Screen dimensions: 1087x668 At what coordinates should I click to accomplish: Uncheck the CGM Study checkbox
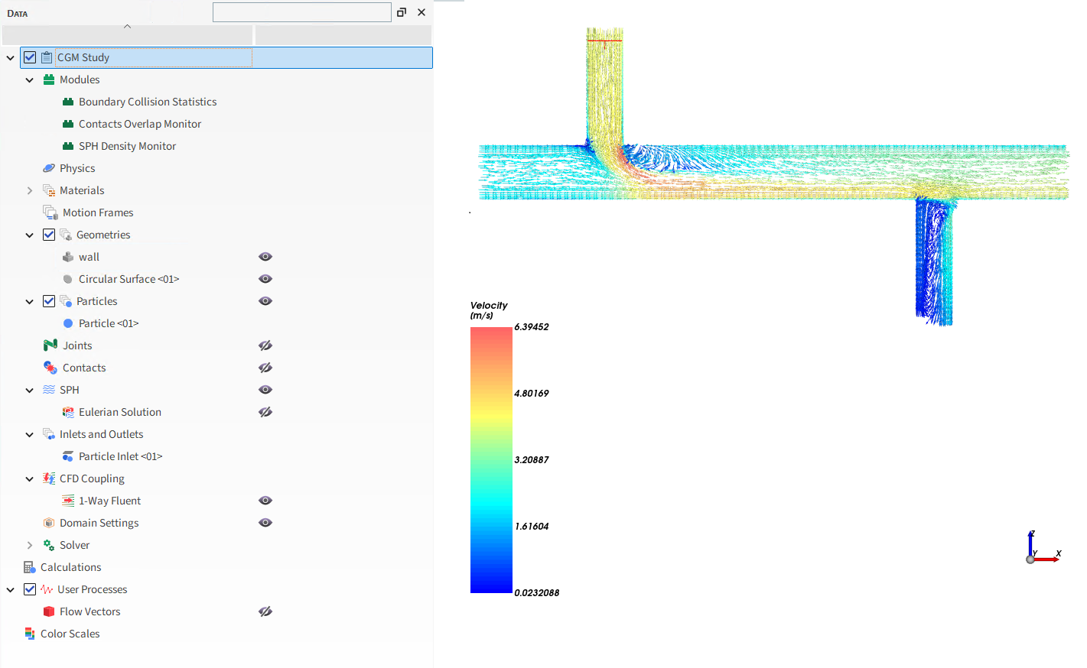(x=30, y=57)
